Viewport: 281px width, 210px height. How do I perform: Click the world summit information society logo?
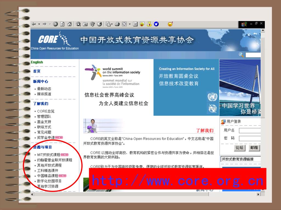point(113,76)
